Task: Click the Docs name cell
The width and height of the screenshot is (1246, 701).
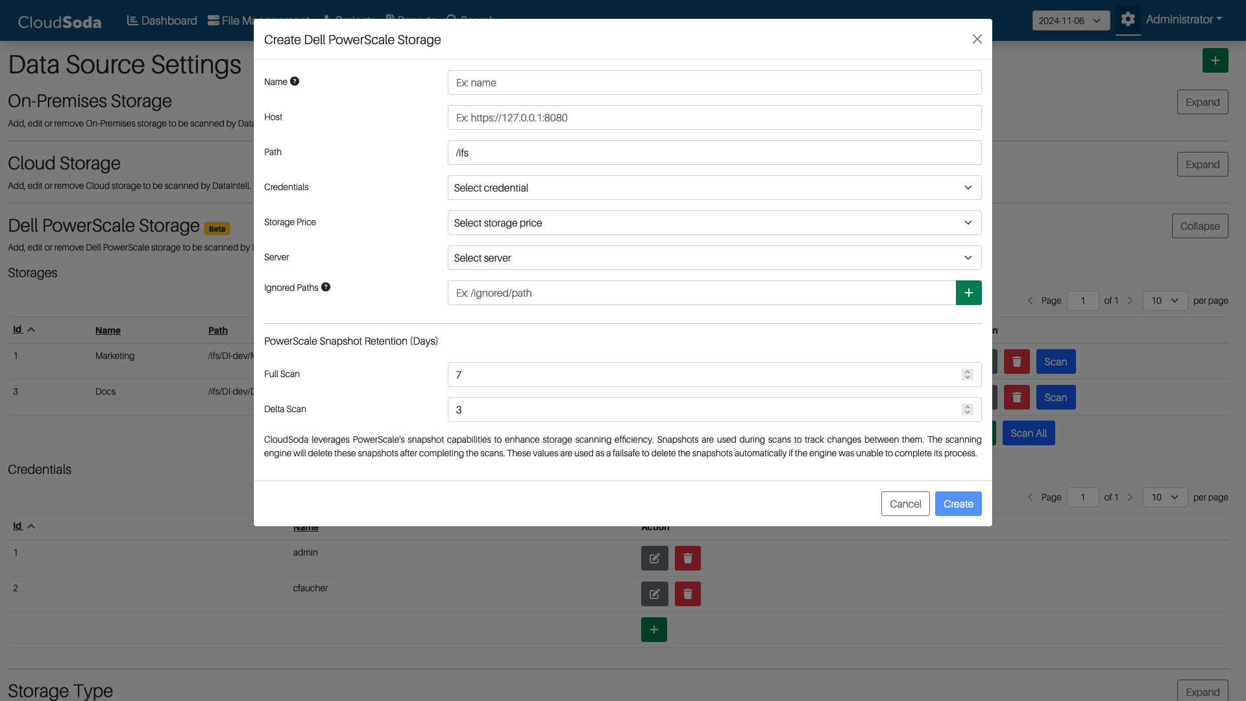Action: tap(105, 391)
